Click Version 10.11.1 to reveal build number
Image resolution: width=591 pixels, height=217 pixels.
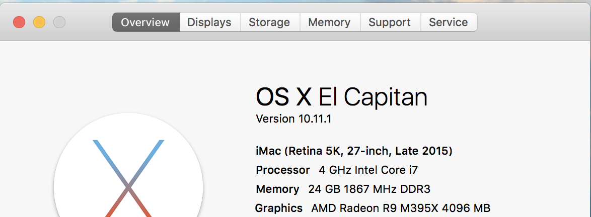(x=293, y=119)
